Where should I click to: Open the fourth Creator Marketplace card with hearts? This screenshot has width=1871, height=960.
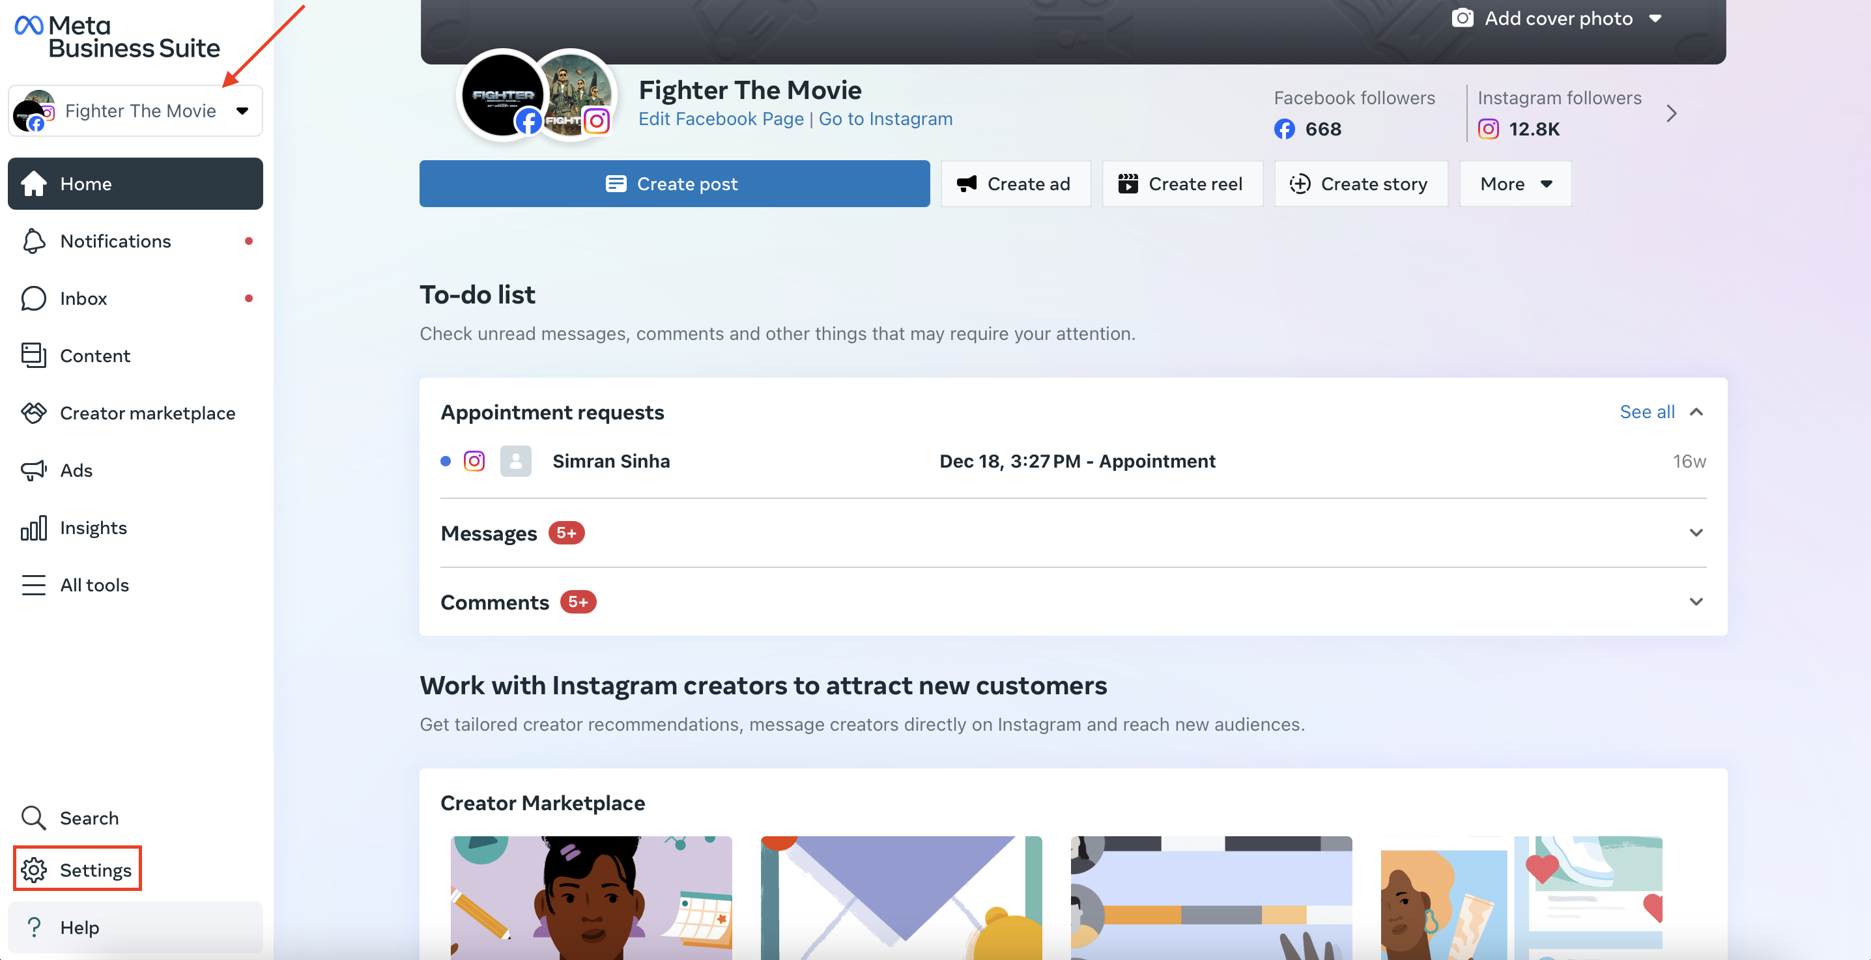[1521, 897]
